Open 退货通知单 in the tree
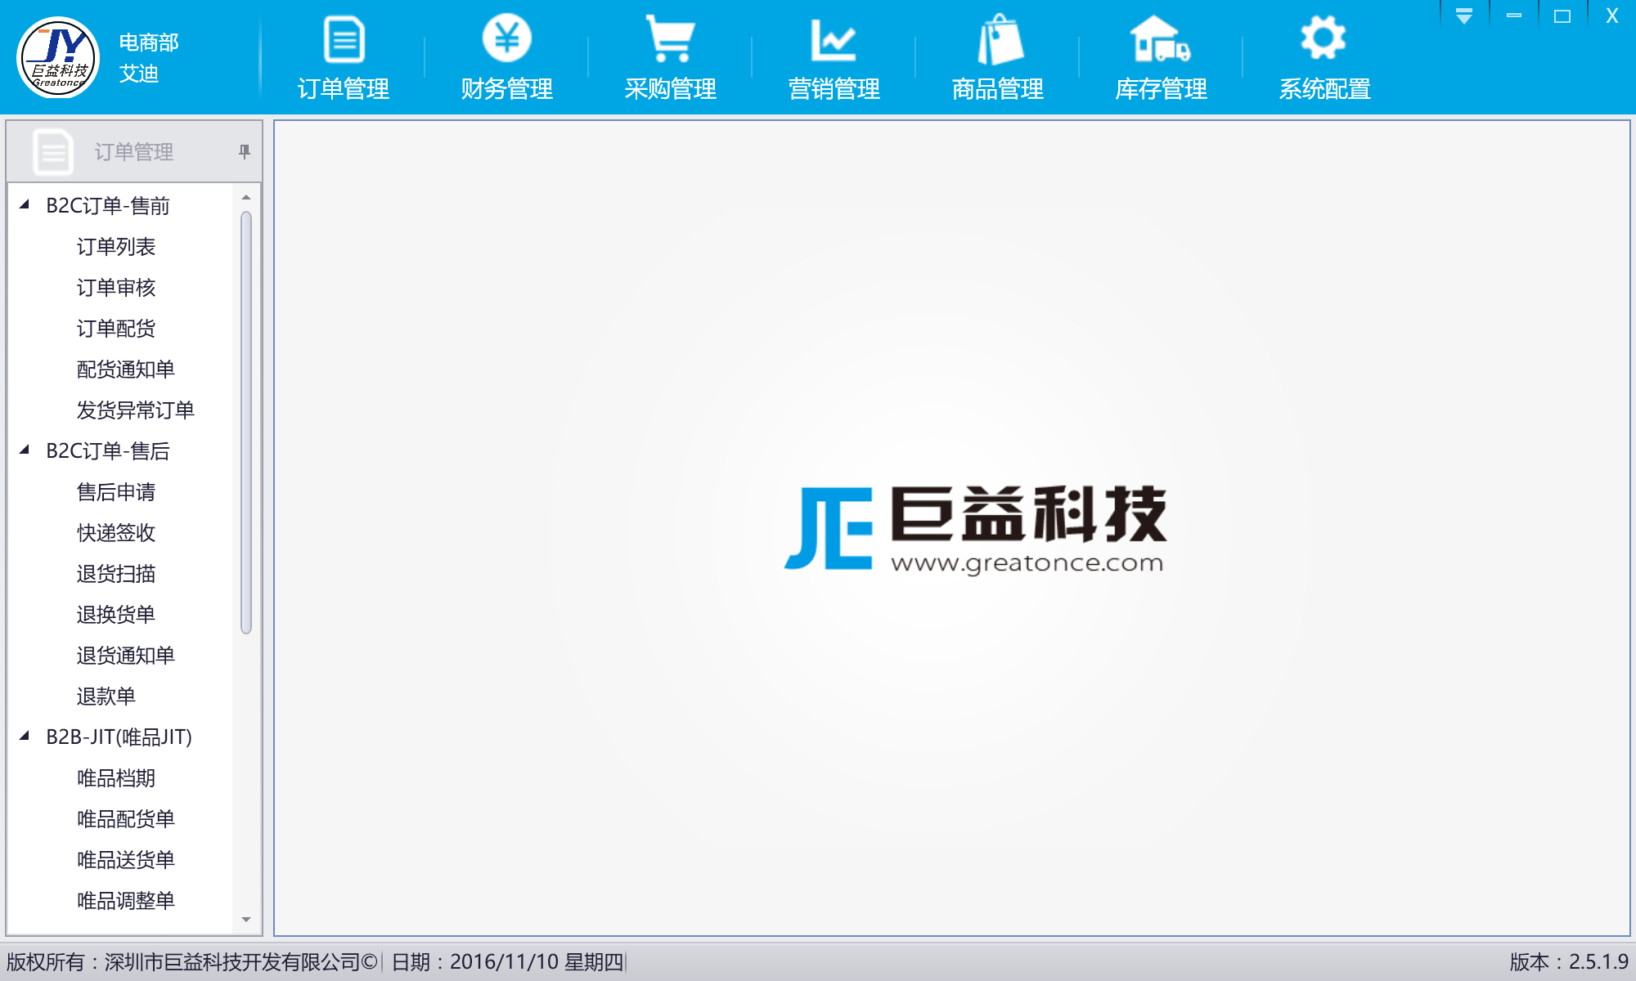This screenshot has width=1636, height=981. 126,655
